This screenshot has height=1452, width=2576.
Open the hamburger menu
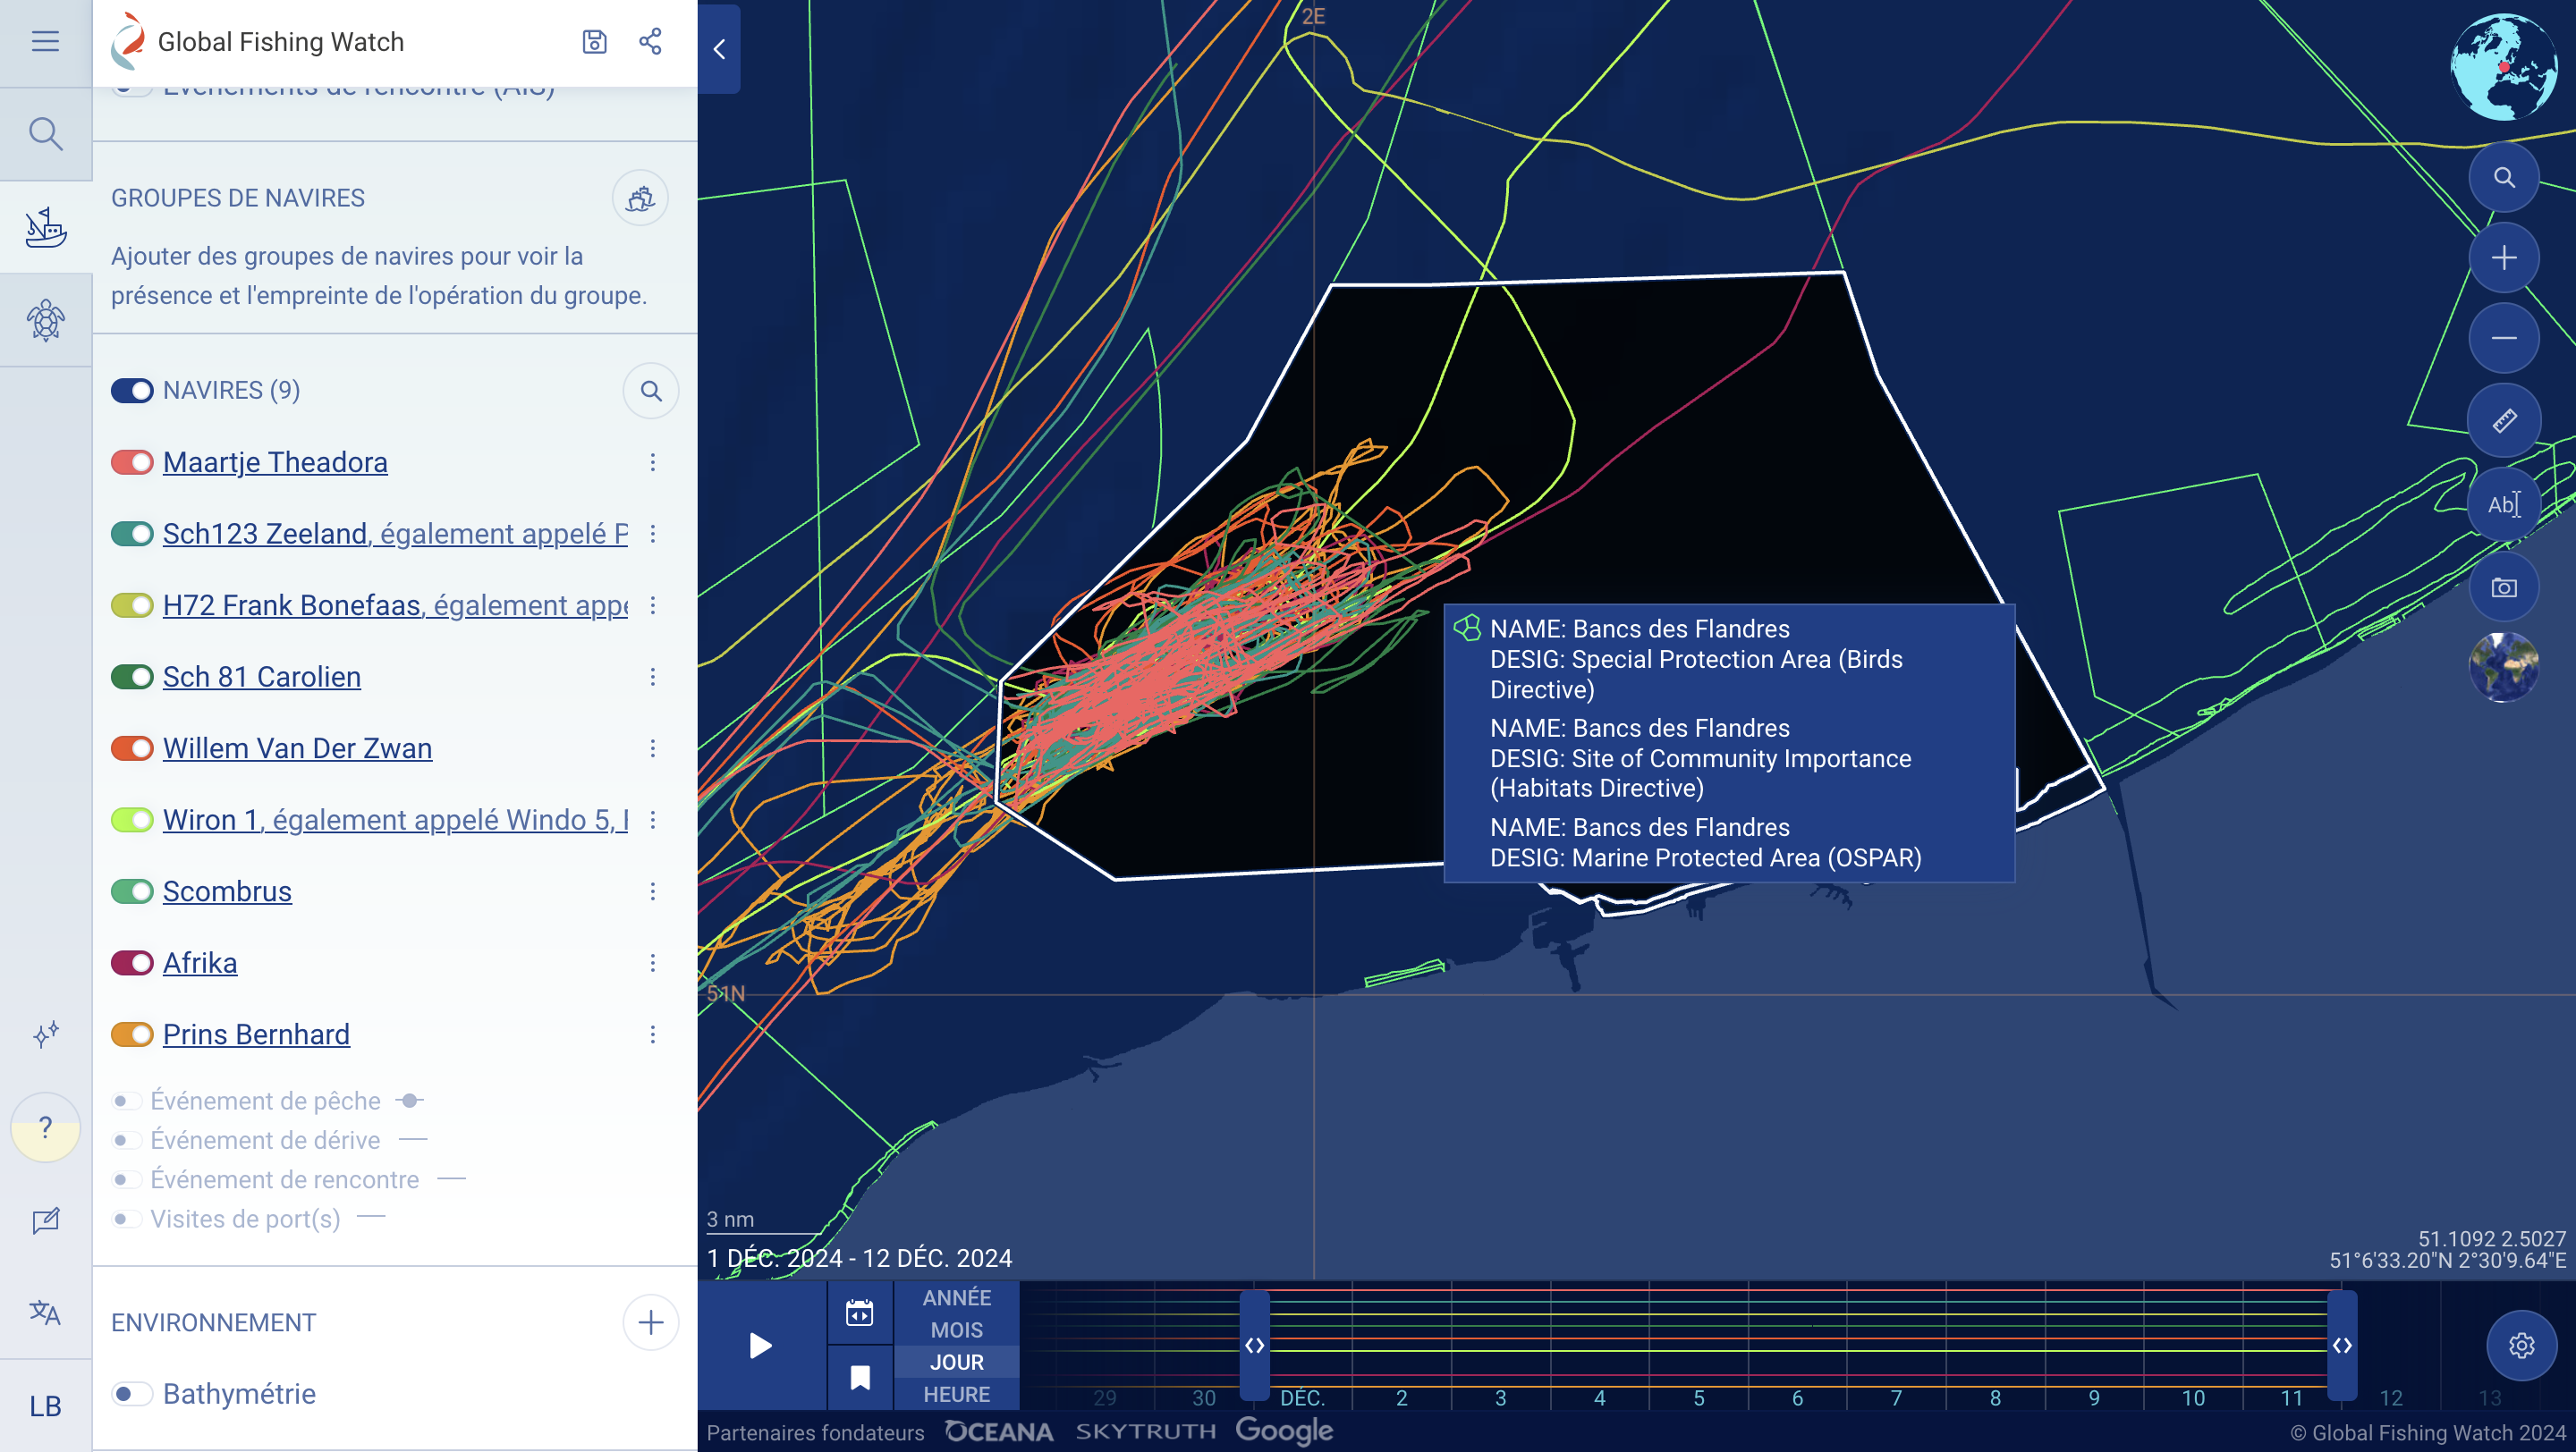click(45, 41)
